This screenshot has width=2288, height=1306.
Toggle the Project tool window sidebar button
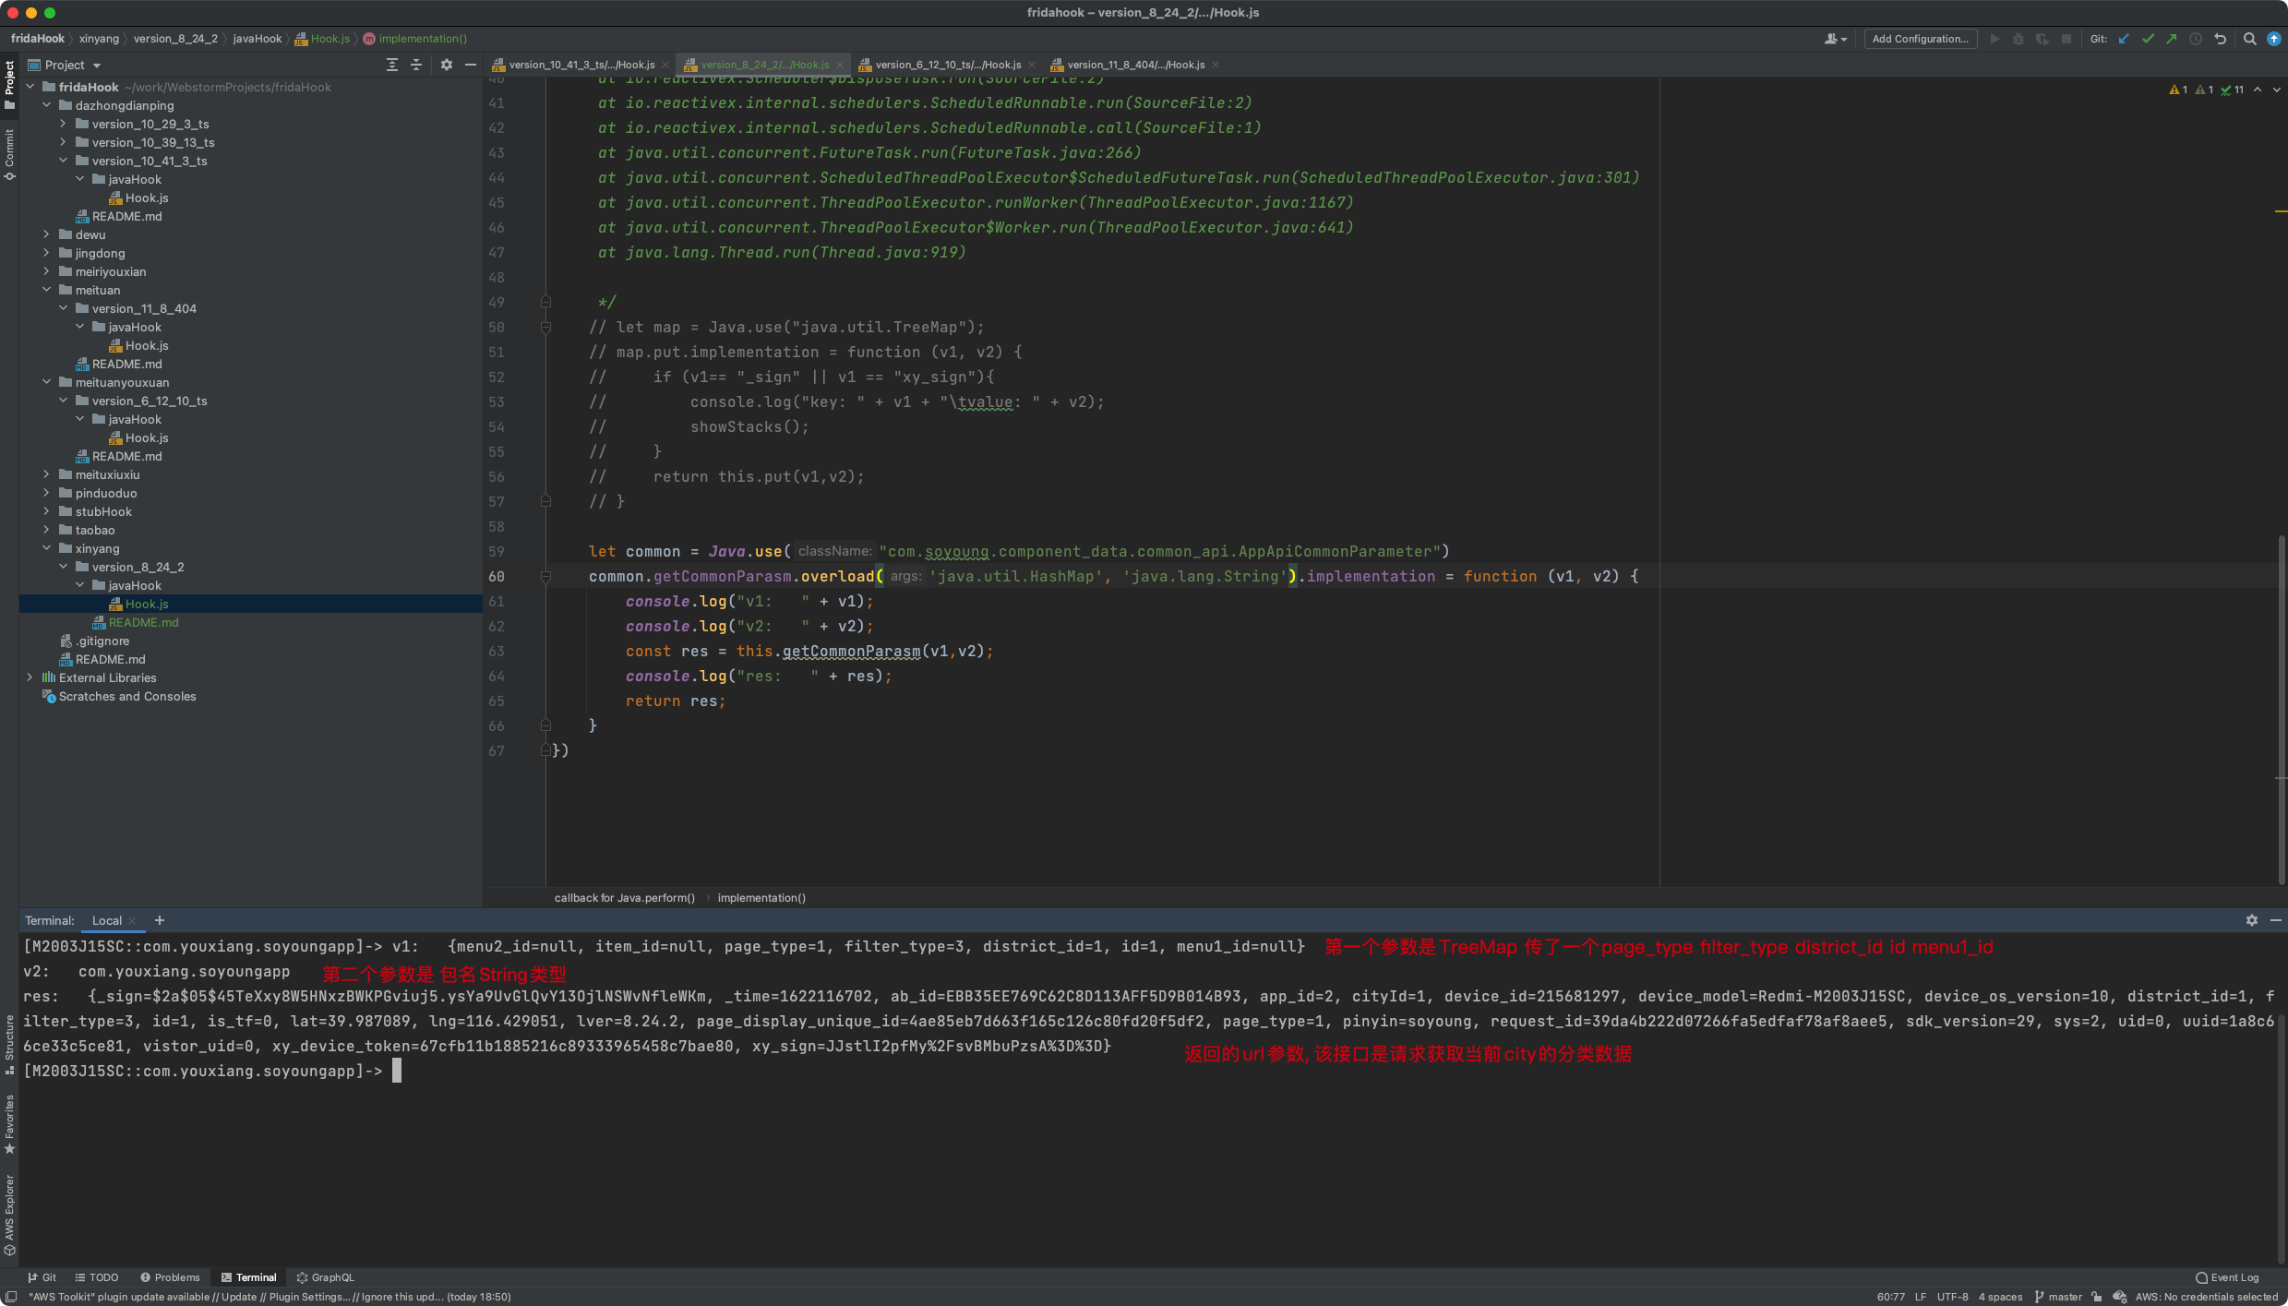pos(9,85)
